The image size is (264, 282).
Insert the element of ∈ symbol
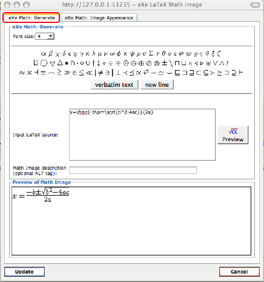click(x=74, y=72)
